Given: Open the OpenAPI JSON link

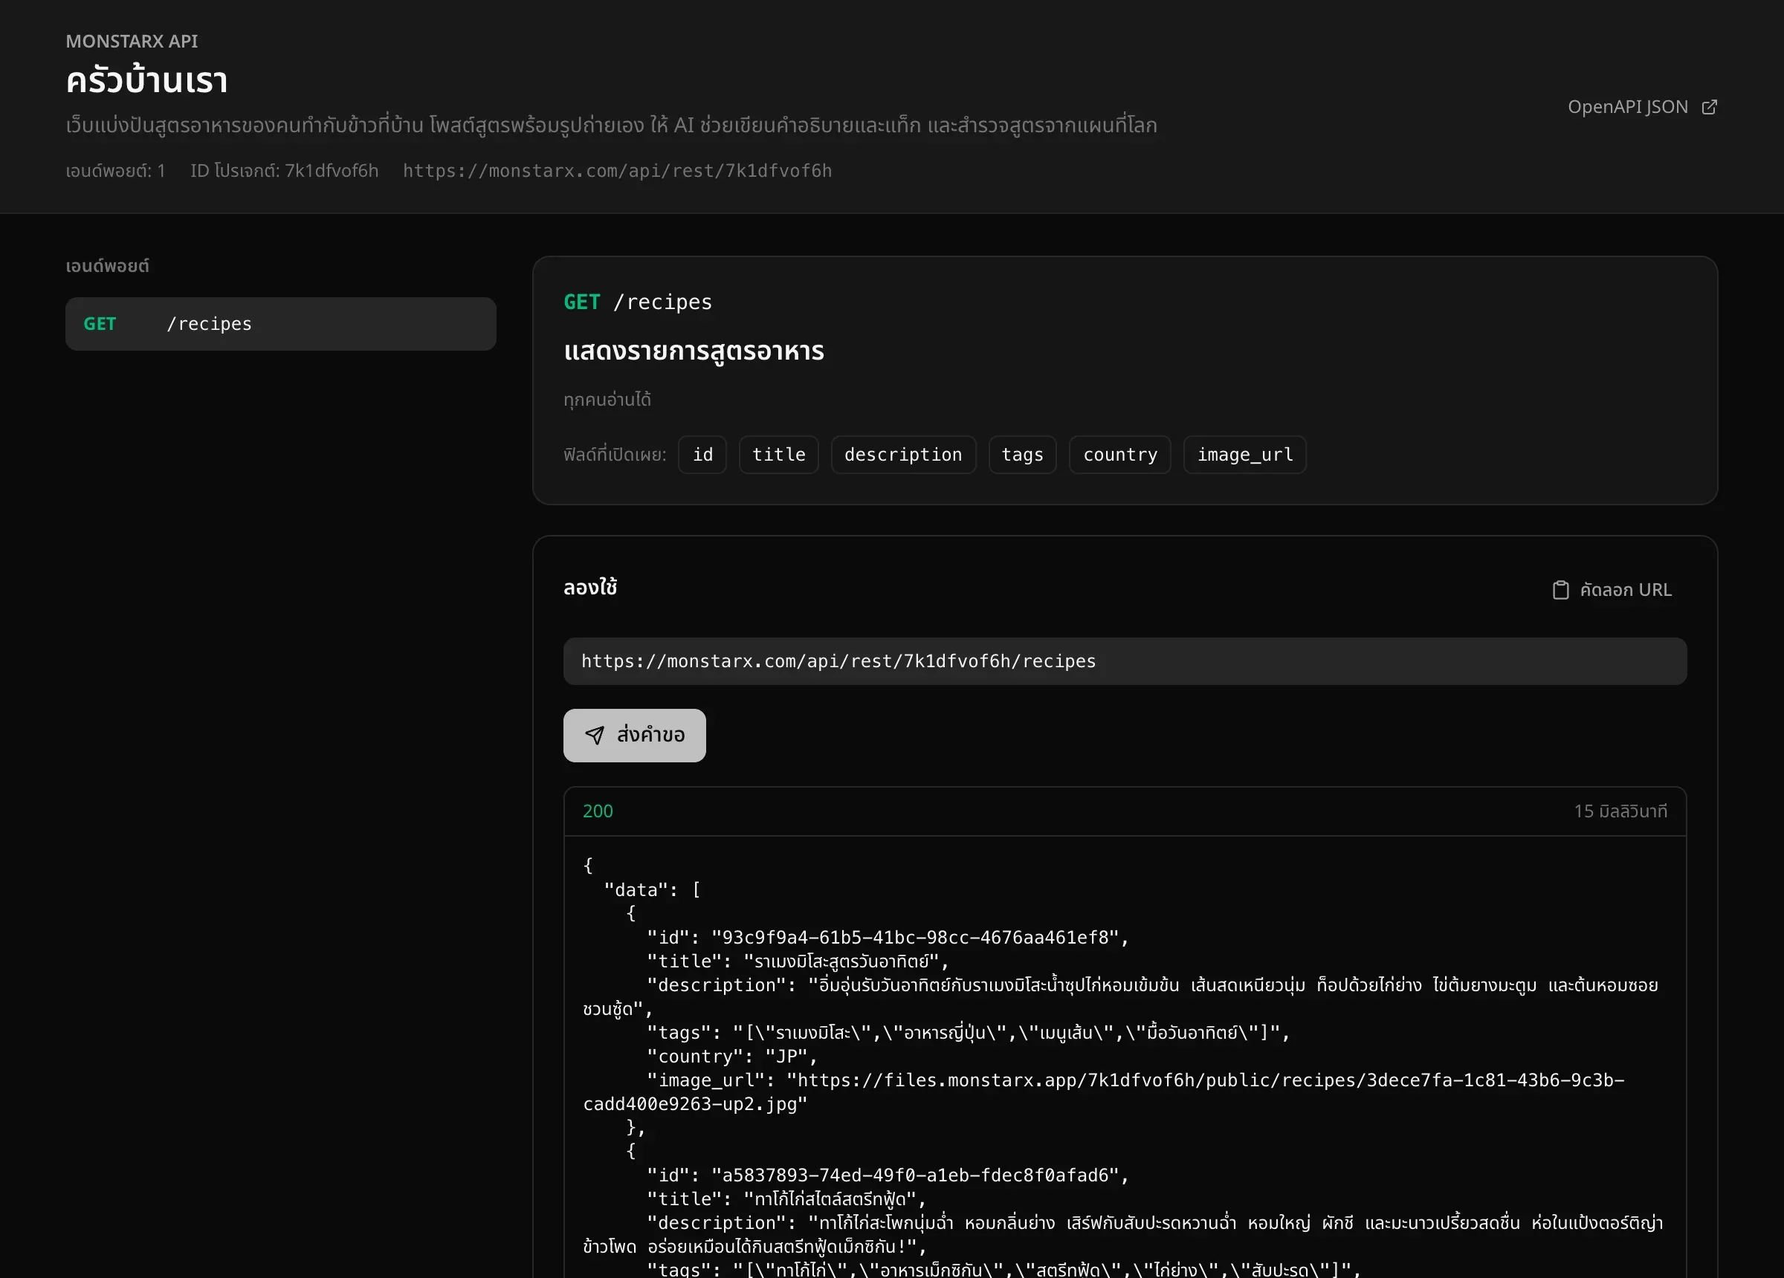Looking at the screenshot, I should pos(1641,107).
